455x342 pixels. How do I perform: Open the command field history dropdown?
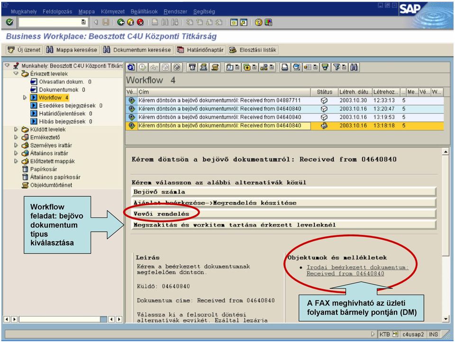[x=83, y=22]
